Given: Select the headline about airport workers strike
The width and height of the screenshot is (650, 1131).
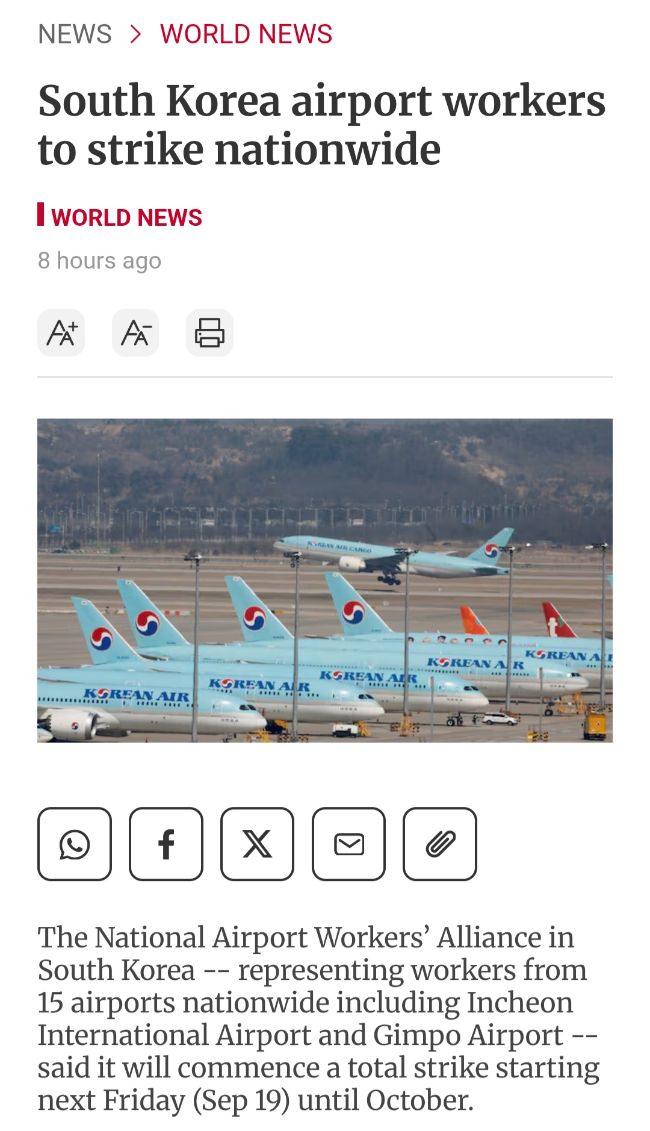Looking at the screenshot, I should tap(322, 125).
